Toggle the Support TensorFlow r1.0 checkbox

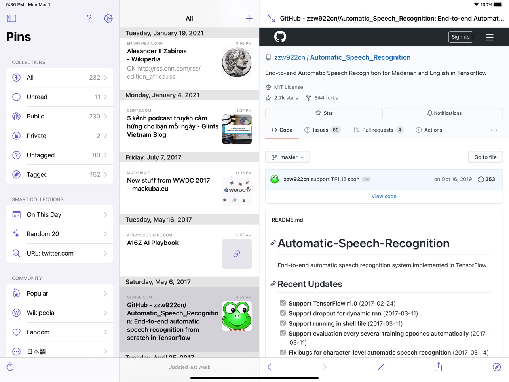[283, 303]
